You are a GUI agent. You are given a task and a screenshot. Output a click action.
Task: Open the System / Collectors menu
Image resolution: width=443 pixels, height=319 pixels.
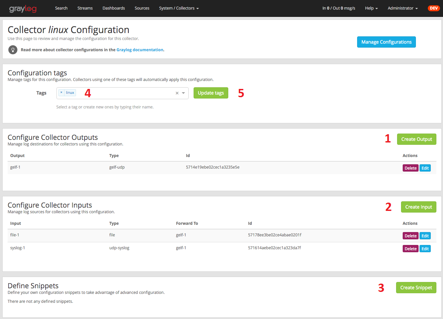click(x=179, y=8)
